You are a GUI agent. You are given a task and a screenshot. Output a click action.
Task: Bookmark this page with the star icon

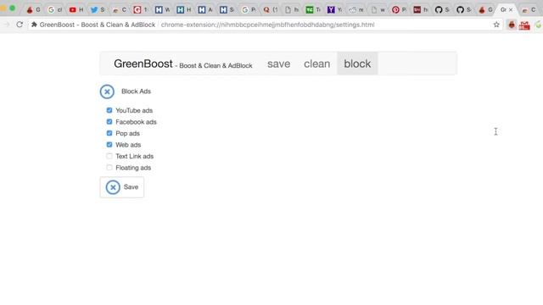496,25
